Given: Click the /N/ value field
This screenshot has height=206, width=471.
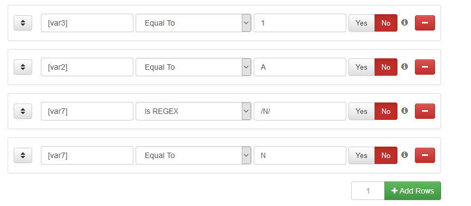Looking at the screenshot, I should [300, 111].
